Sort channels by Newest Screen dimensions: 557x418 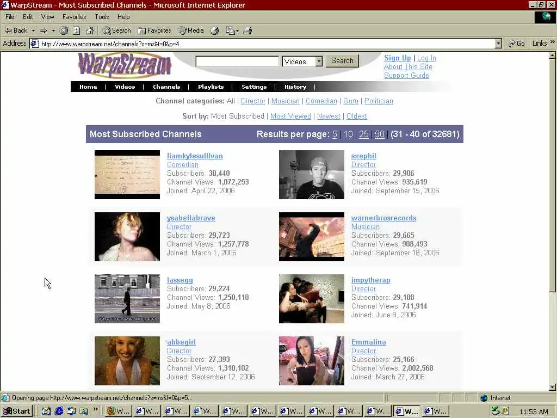pos(329,116)
